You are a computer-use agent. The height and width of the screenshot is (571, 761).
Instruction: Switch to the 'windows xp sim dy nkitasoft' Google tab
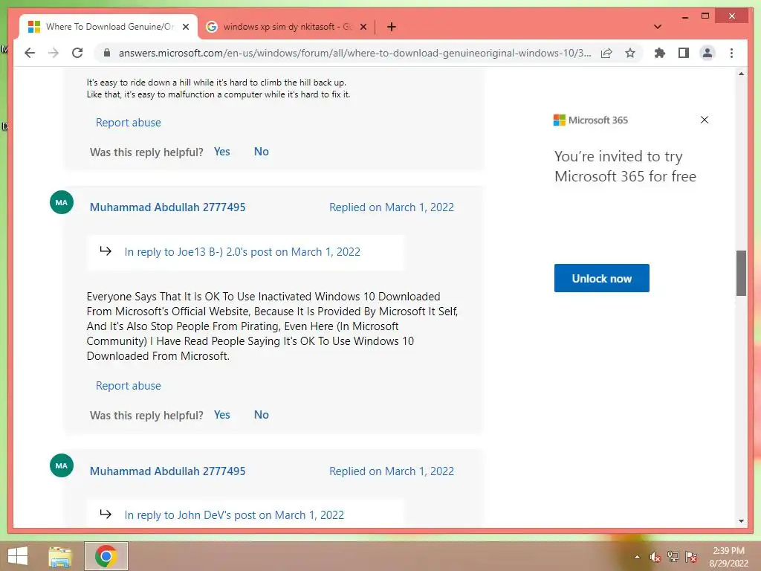(286, 27)
